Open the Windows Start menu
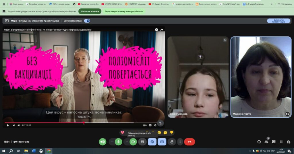 (x=3, y=151)
